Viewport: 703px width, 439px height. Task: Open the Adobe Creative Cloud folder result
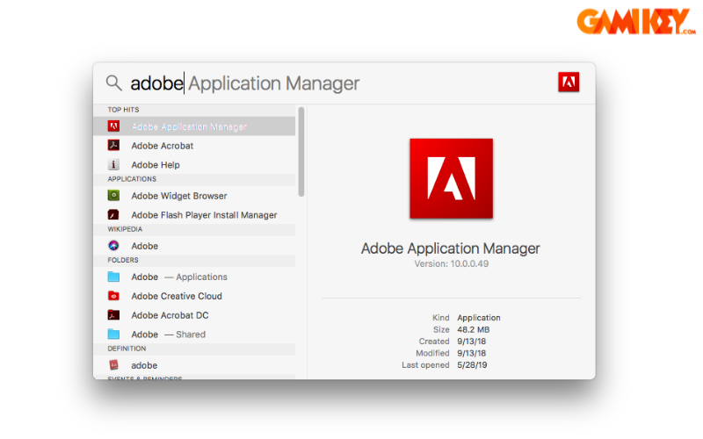tap(194, 296)
